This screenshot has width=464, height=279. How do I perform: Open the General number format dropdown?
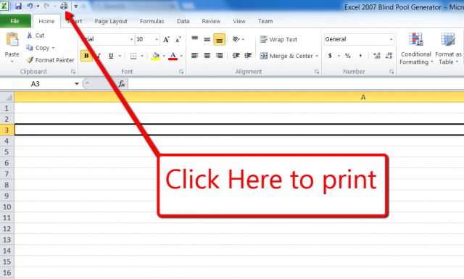click(x=391, y=39)
